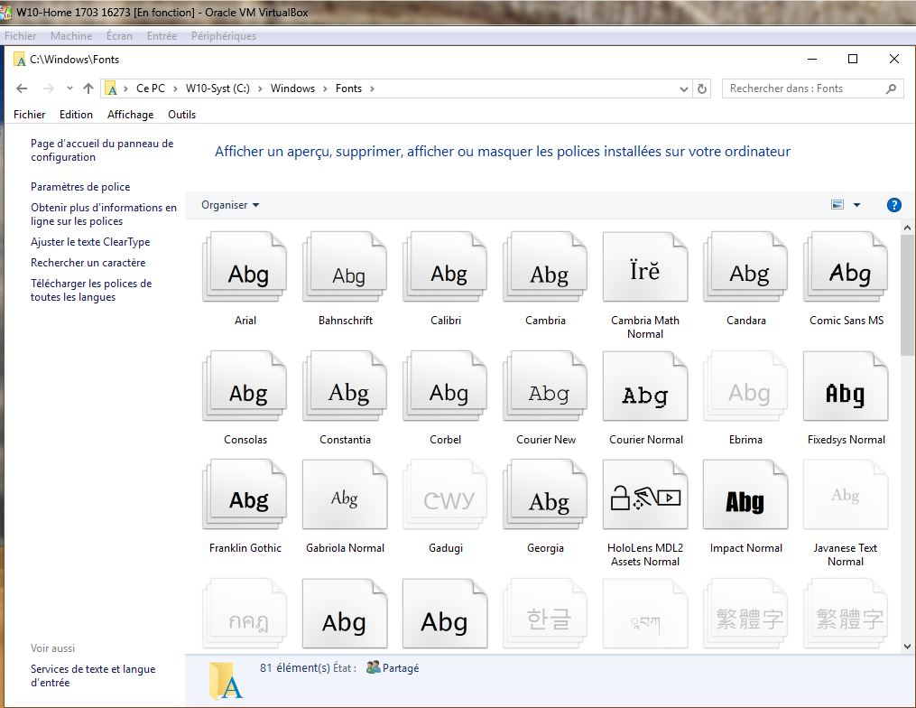
Task: Select the Georgia font icon
Action: click(546, 494)
